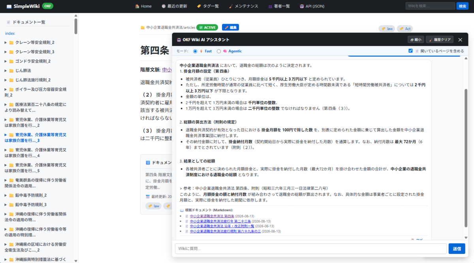Image resolution: width=474 pixels, height=263 pixels.
Task: Toggle the 開いているページを含める checkbox
Action: pos(411,51)
